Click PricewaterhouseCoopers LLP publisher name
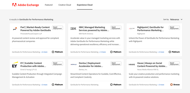Image resolution: width=190 pixels, height=93 pixels. click(x=31, y=34)
